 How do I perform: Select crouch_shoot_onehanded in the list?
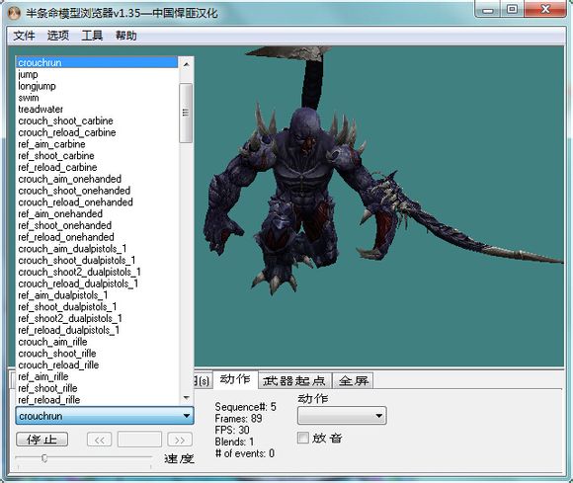97,191
